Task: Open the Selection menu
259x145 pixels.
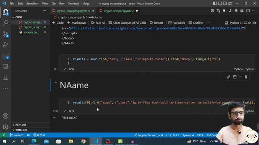Action: pos(32,4)
